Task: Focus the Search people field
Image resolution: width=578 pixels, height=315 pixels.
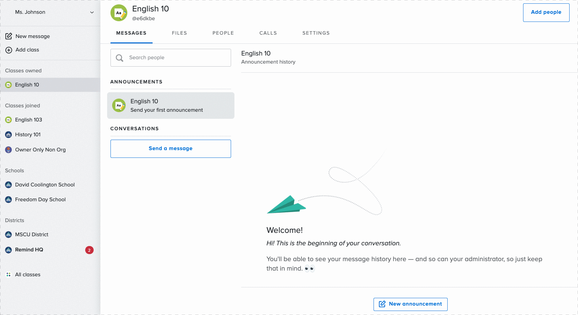Action: coord(171,58)
